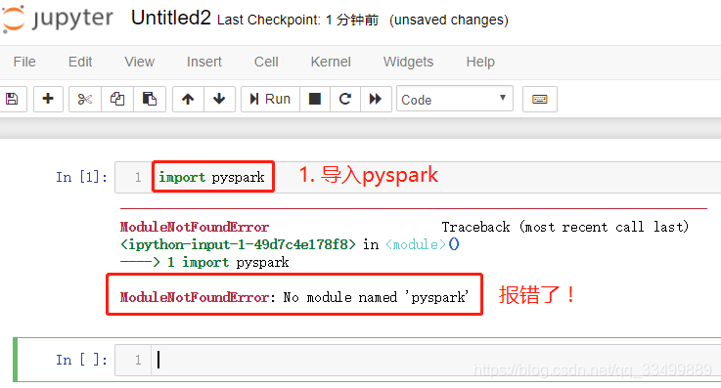
Task: Copy selected cells icon
Action: 117,99
